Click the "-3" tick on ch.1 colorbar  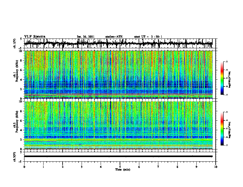tap(226, 62)
